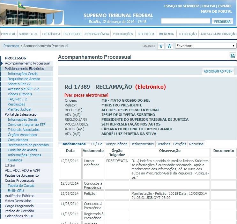Open PRINCIPAL in the top menu
Image resolution: width=237 pixels, height=224 pixels.
8,34
